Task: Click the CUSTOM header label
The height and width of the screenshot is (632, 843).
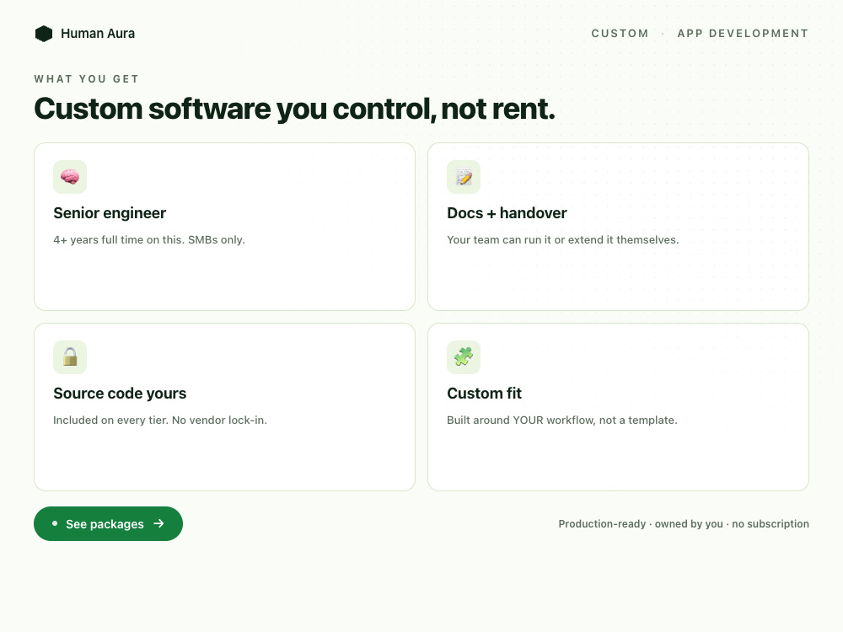Action: (620, 34)
